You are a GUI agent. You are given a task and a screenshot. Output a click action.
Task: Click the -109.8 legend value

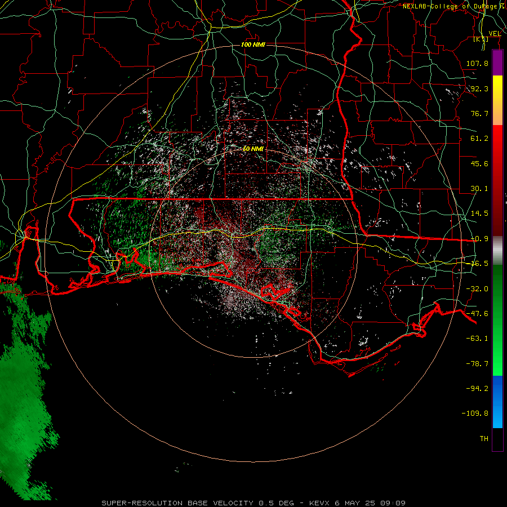coord(475,413)
